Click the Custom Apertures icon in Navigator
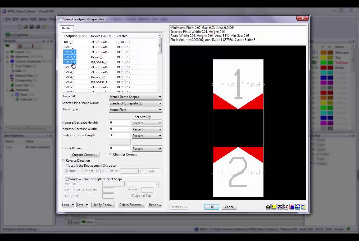This screenshot has width=359, height=241. (12, 61)
